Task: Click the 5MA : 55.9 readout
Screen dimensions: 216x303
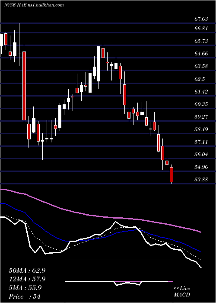Action: 25,288
